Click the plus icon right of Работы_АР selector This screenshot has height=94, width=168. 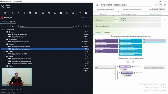pyautogui.click(x=87, y=18)
